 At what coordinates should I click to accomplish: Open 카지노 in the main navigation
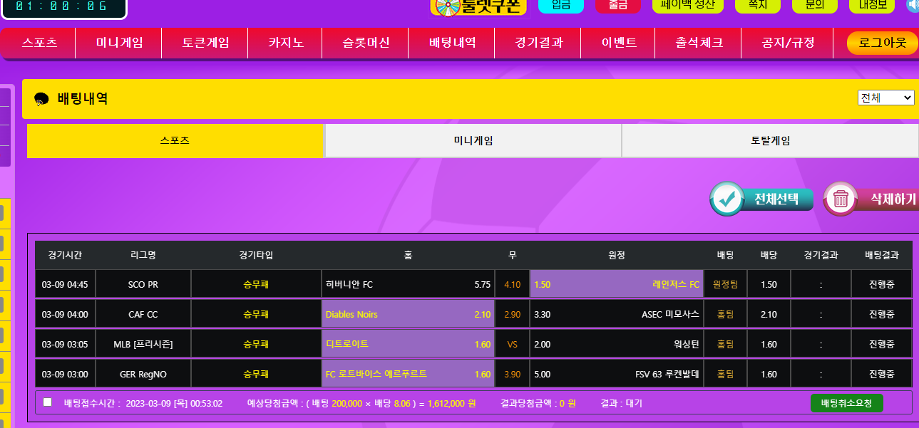point(285,43)
